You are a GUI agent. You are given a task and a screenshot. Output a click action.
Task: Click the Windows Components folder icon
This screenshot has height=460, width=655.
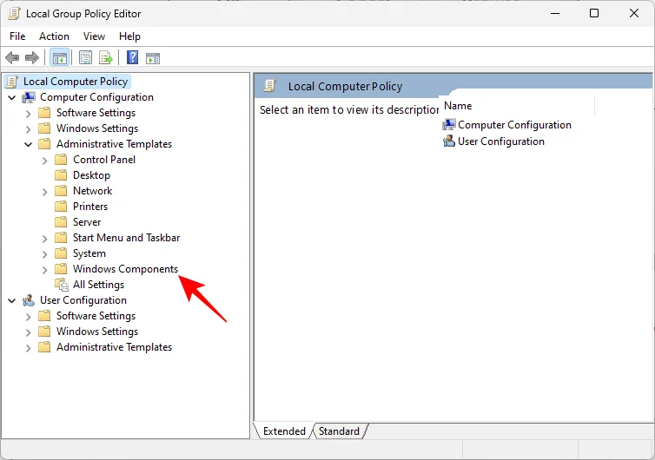[x=61, y=268]
